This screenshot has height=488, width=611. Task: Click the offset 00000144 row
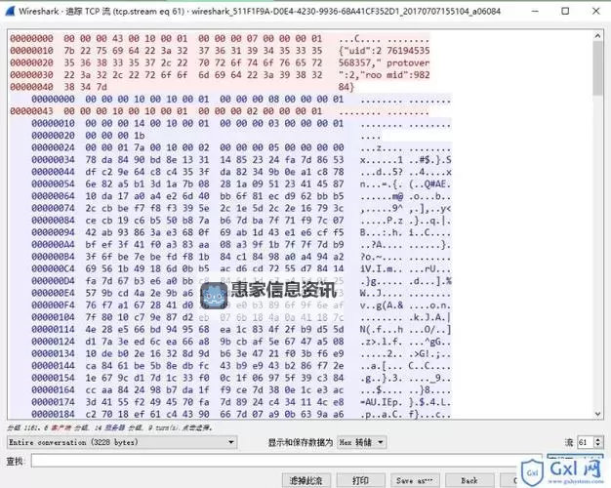(241, 366)
